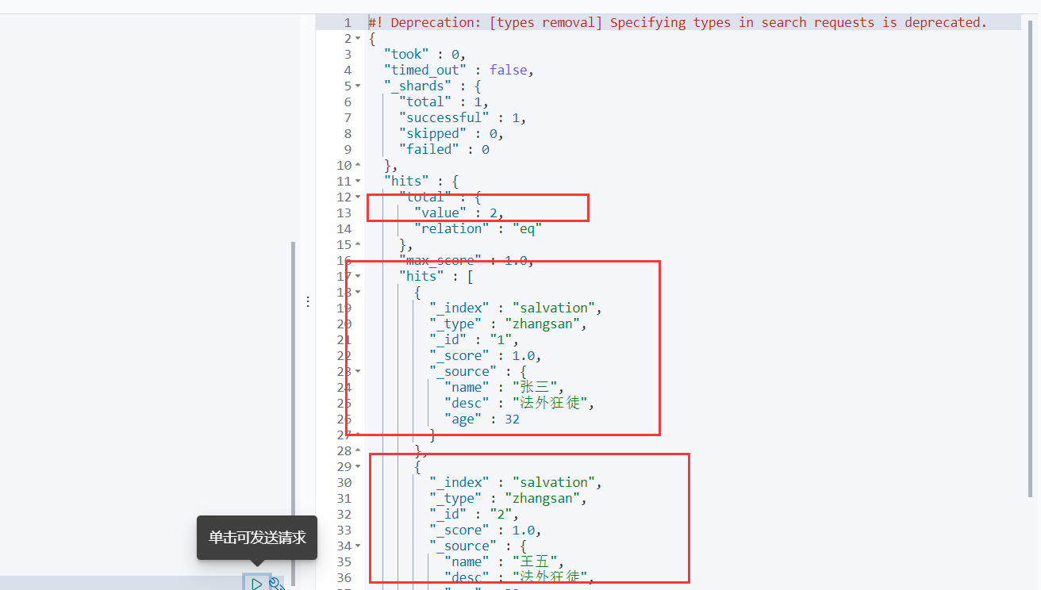Click the "took" : 0 line

[424, 54]
